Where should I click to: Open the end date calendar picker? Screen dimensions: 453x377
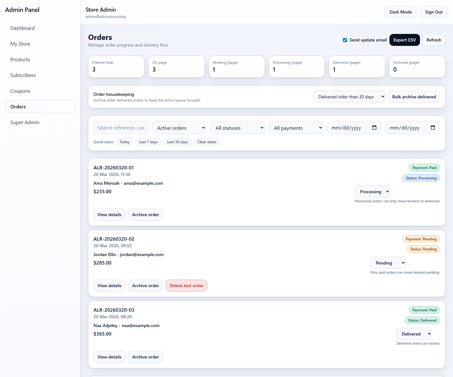(x=433, y=128)
